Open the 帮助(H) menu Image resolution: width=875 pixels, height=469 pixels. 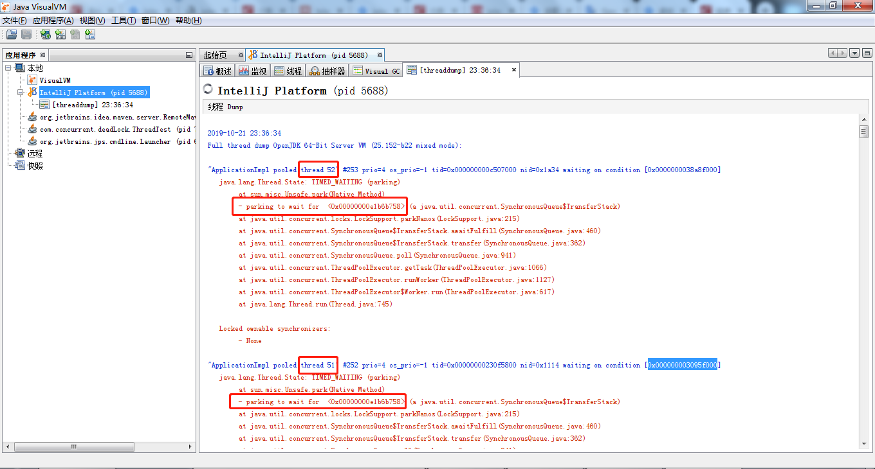click(189, 21)
